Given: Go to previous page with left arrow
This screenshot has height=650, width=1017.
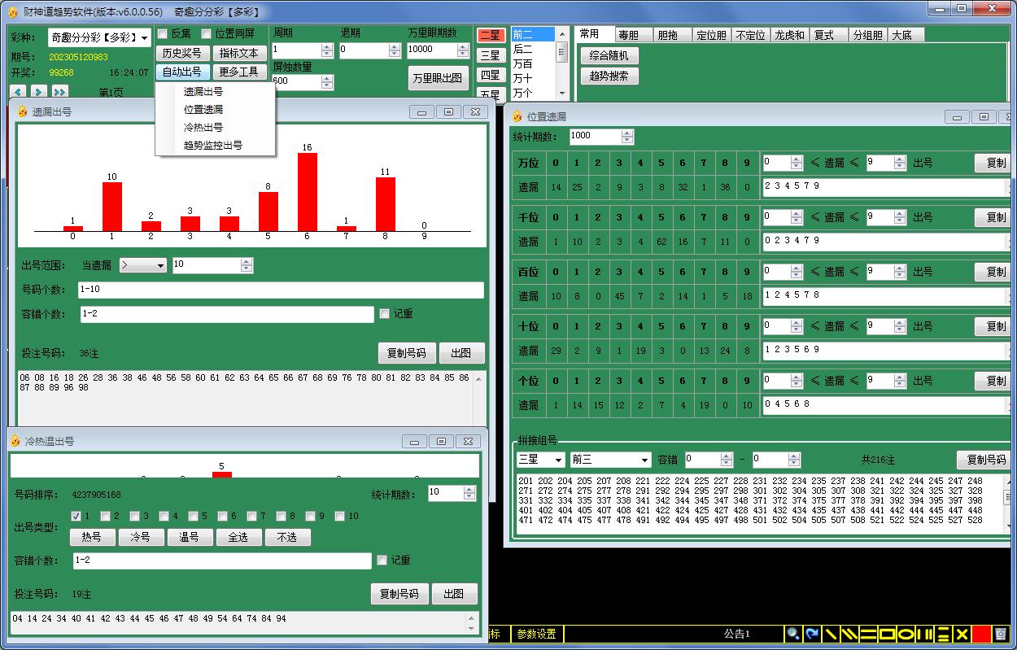Looking at the screenshot, I should 18,92.
